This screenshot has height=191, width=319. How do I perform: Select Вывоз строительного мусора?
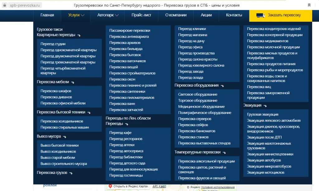[64, 163]
